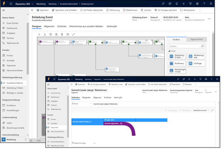Open settings gear in Einladung Event window header

(197, 4)
